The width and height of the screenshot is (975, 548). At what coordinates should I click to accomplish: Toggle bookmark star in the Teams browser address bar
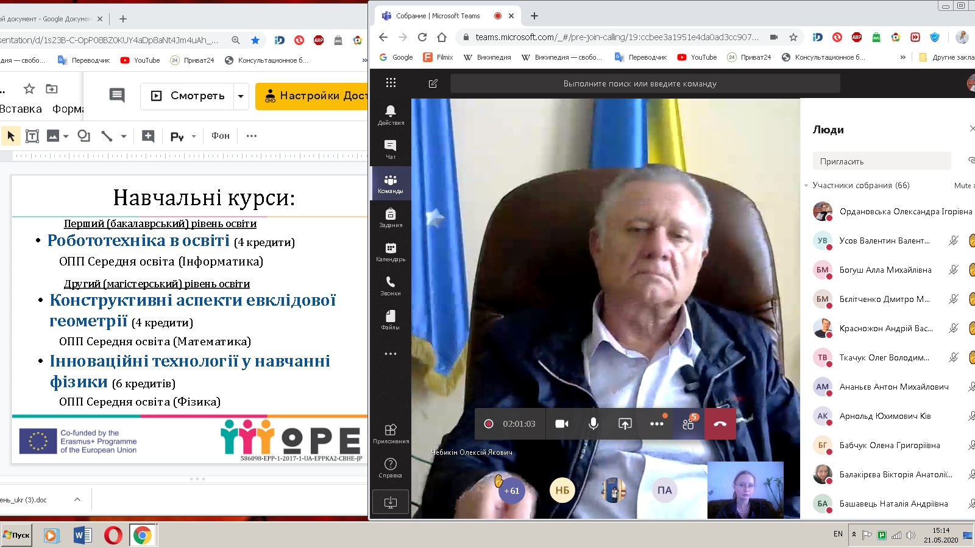pos(793,37)
